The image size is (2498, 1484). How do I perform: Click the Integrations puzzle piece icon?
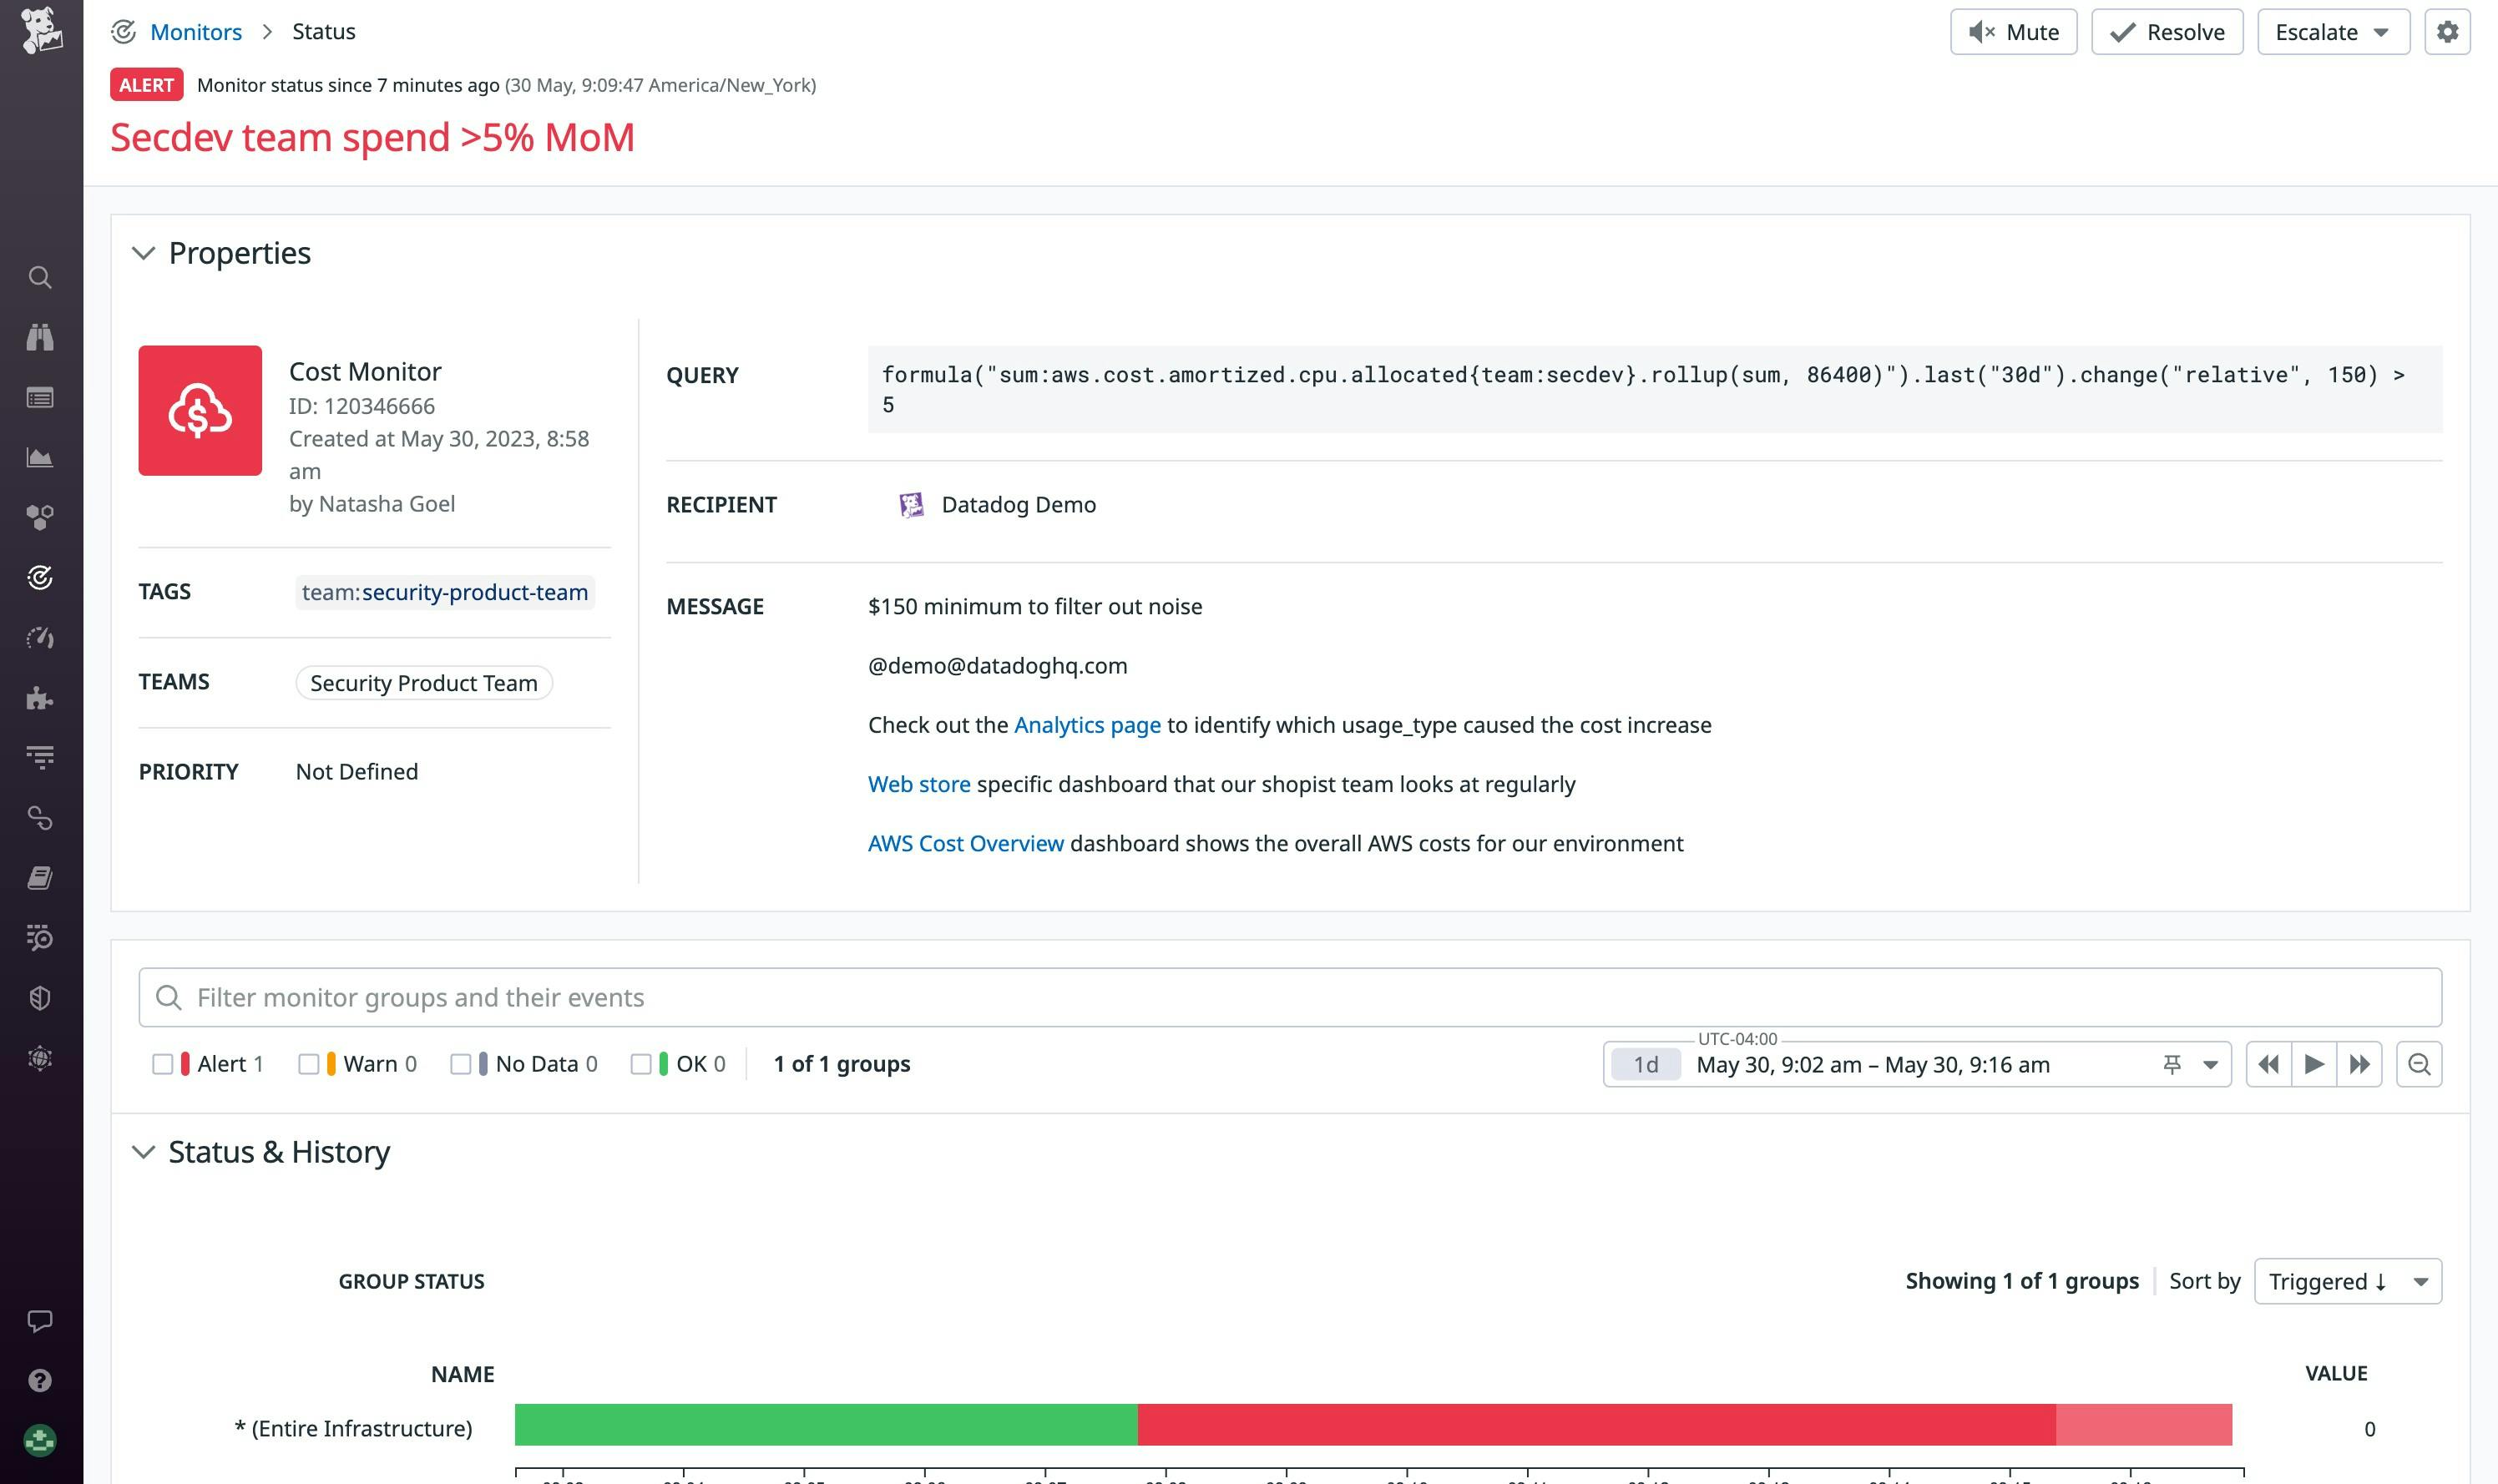click(x=40, y=698)
